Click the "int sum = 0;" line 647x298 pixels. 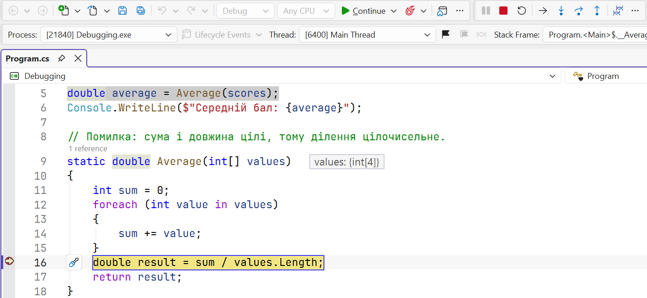[131, 190]
